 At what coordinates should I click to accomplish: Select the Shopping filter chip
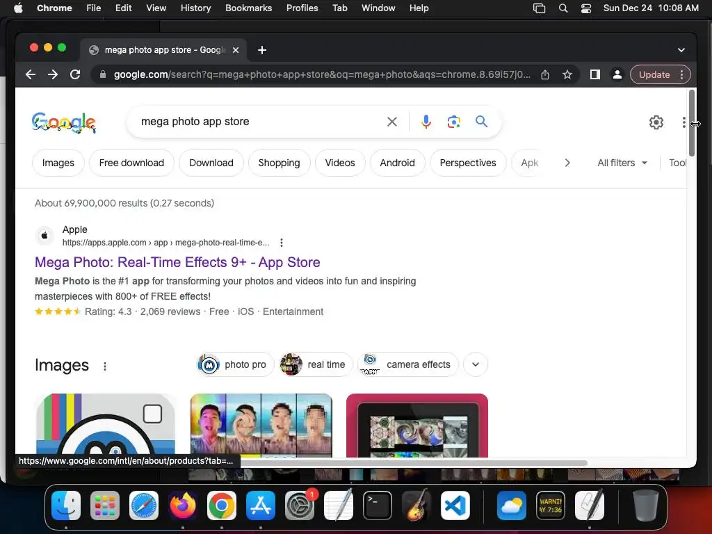280,163
